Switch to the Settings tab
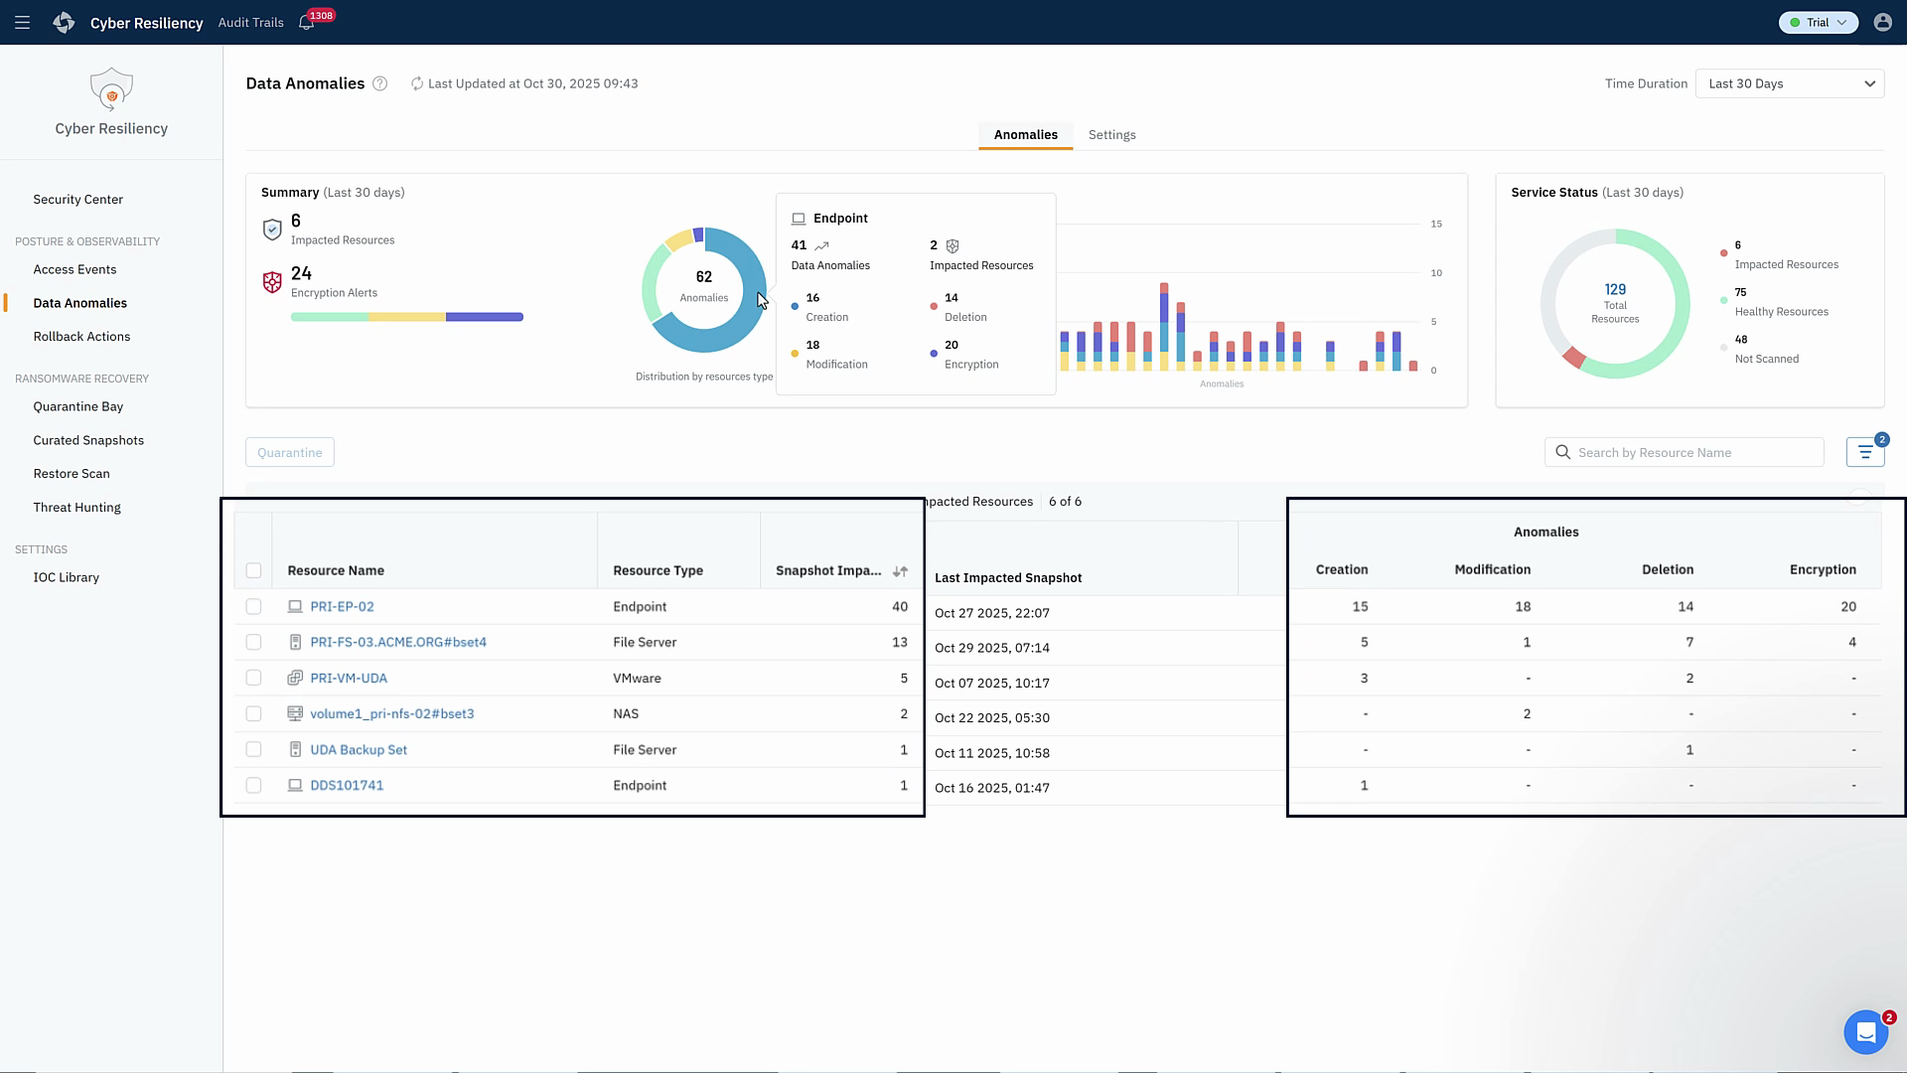This screenshot has width=1907, height=1073. 1111,134
